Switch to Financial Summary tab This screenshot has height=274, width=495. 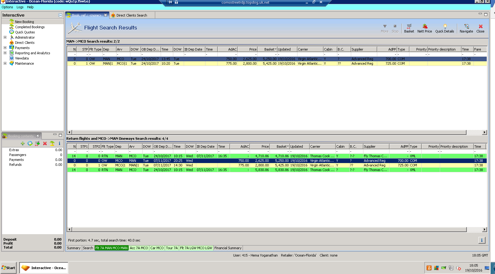[228, 248]
